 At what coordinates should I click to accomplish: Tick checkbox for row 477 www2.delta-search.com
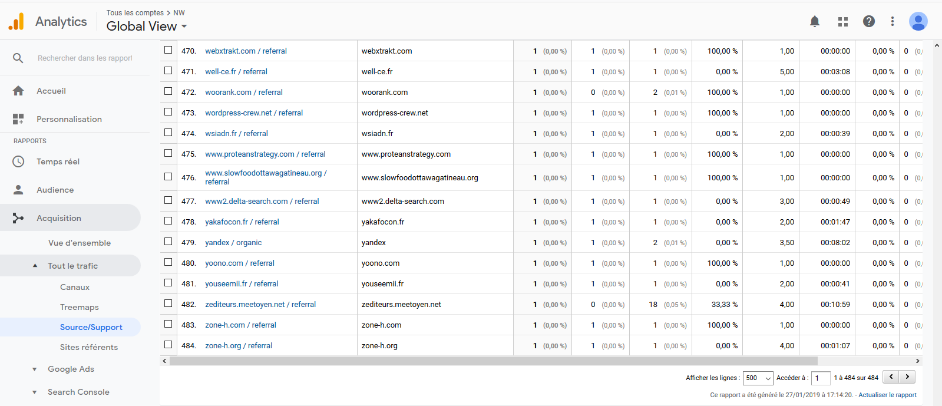click(168, 200)
